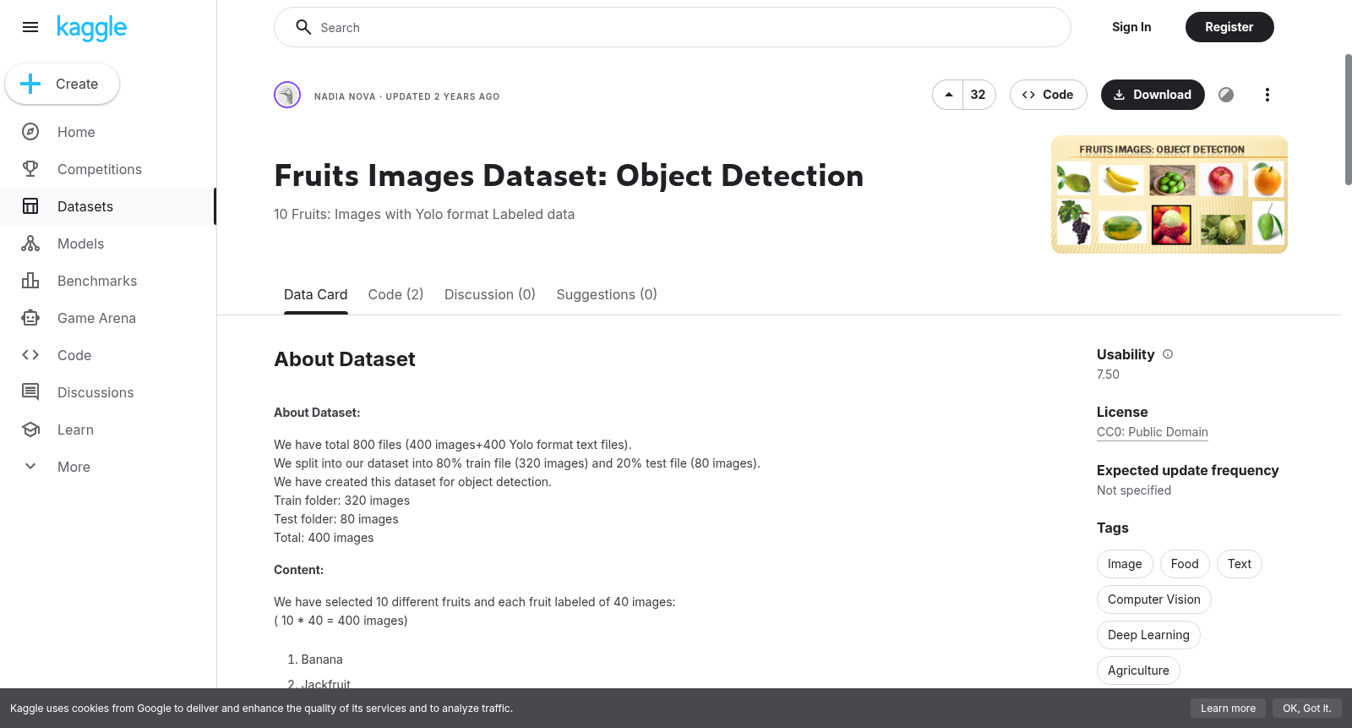The height and width of the screenshot is (728, 1352).
Task: Click Nadia Nova's profile avatar
Action: pyautogui.click(x=287, y=95)
